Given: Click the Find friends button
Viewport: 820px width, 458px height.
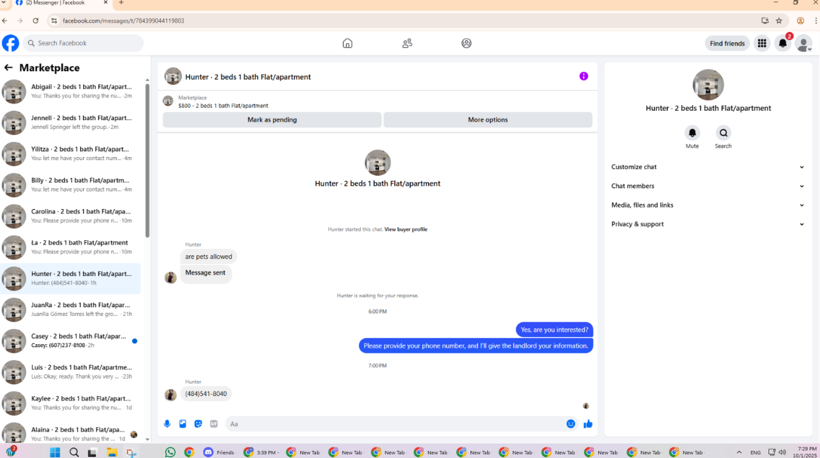Looking at the screenshot, I should 727,43.
